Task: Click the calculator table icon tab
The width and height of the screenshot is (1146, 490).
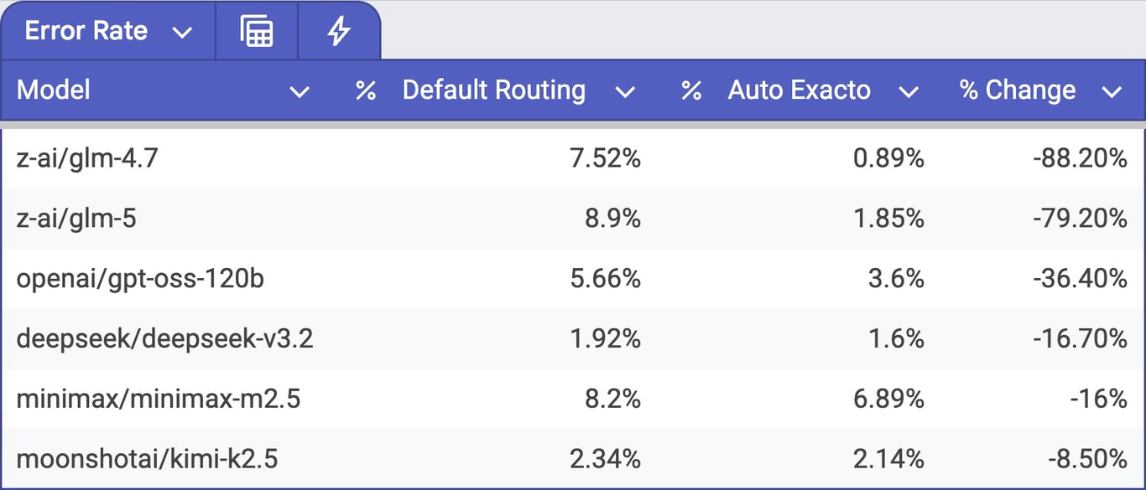Action: coord(257,31)
